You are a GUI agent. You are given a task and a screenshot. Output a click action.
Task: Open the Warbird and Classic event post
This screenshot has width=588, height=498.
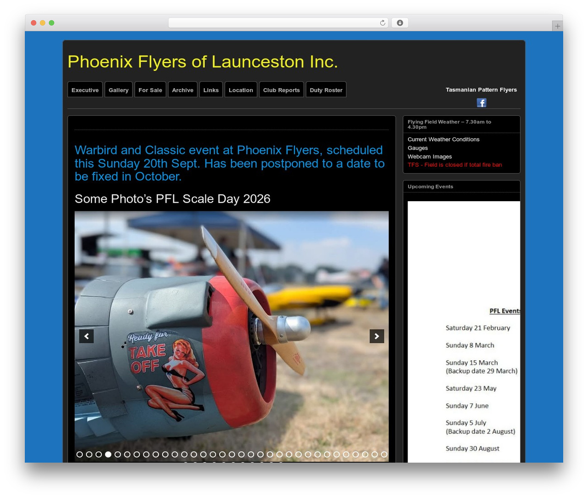(230, 163)
